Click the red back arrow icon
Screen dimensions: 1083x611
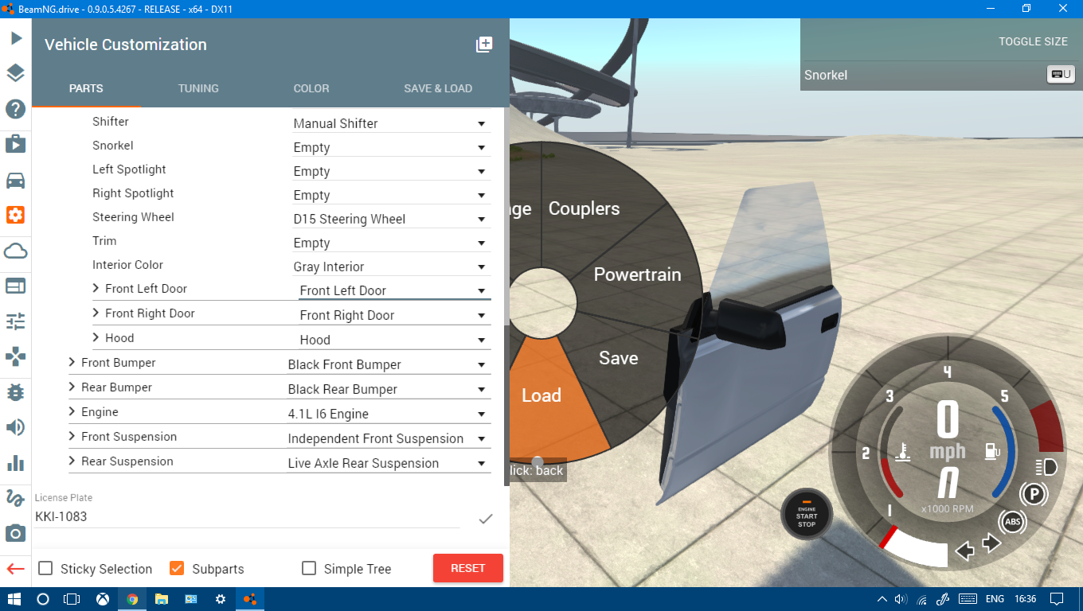16,569
